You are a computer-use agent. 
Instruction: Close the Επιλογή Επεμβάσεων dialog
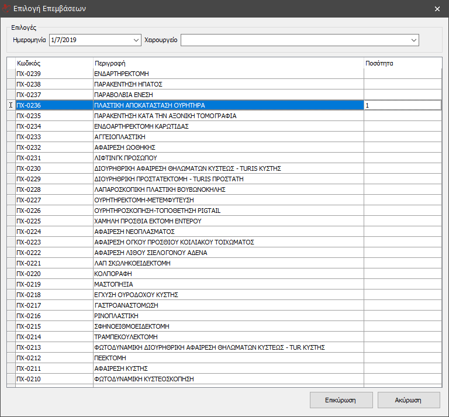click(437, 8)
